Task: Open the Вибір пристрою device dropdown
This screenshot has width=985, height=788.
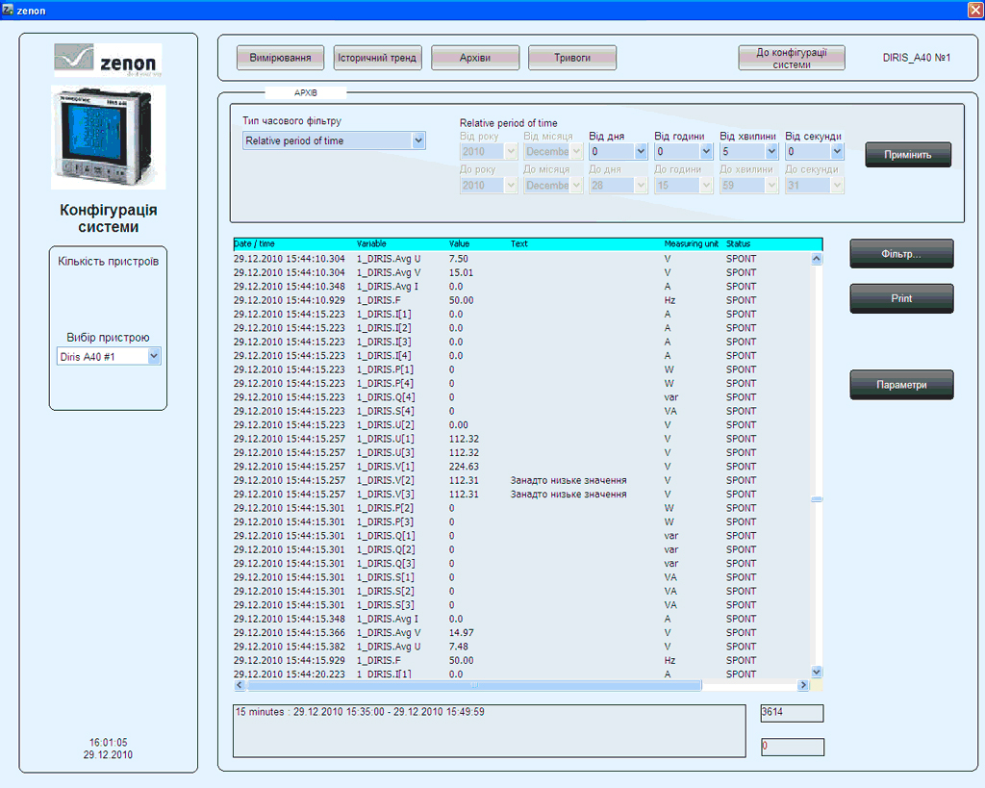Action: click(154, 357)
